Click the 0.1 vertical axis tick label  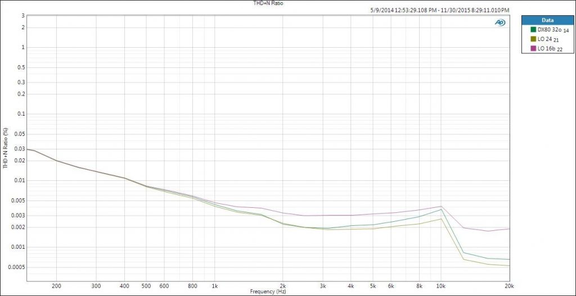[x=21, y=114]
